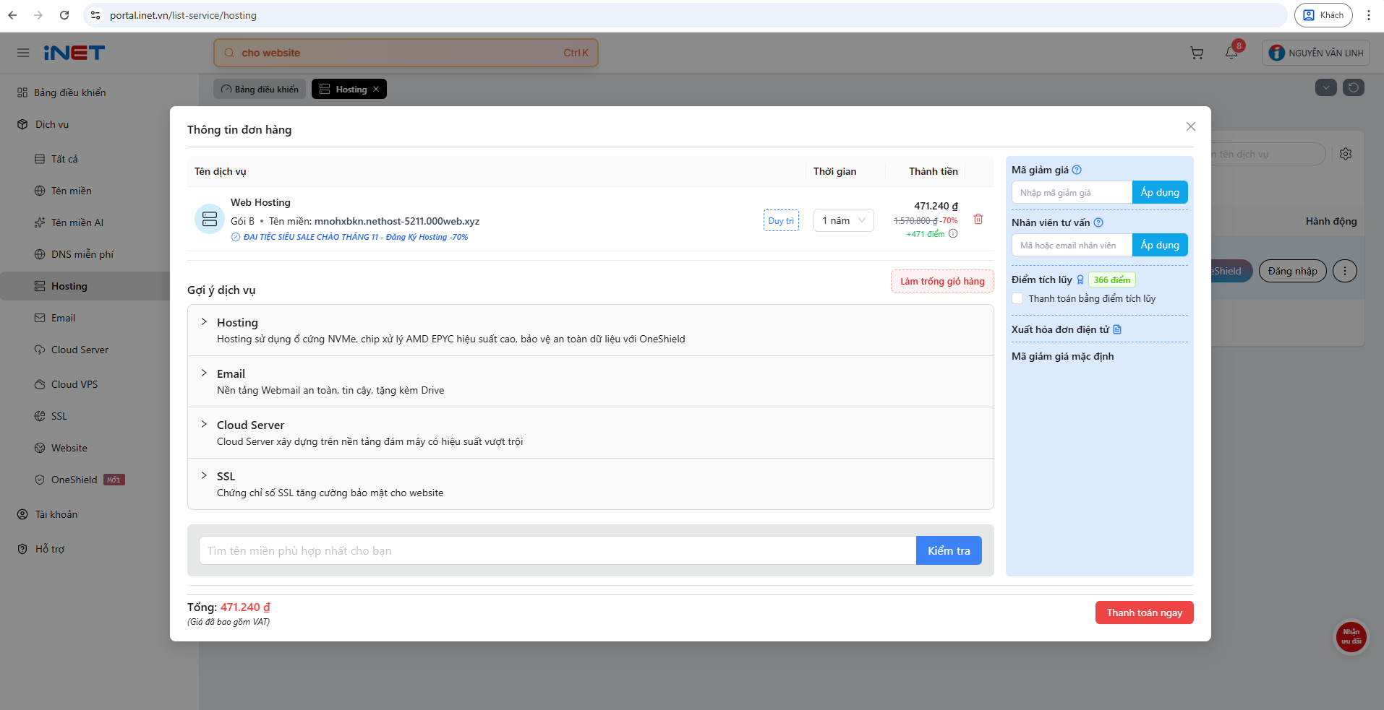Click the refresh icon at top right of tabs
The image size is (1384, 710).
1354,87
